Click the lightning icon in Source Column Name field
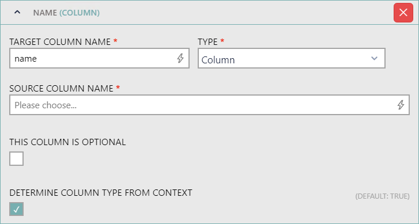 point(401,105)
